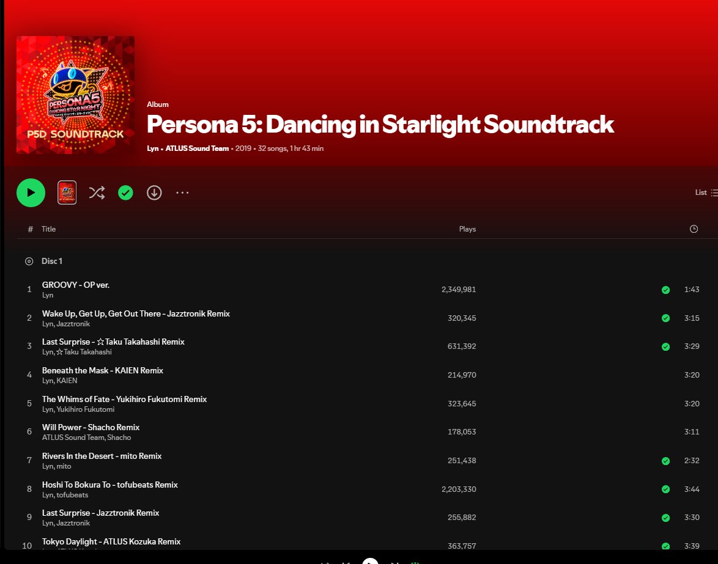This screenshot has height=564, width=718.
Task: Enable shuffle for the album
Action: pos(97,192)
